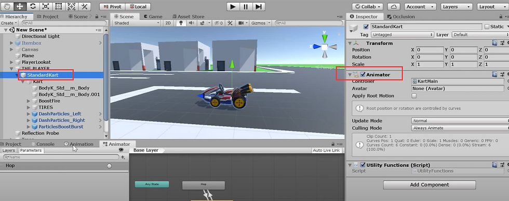
Task: Switch to the Console tab
Action: coord(43,144)
